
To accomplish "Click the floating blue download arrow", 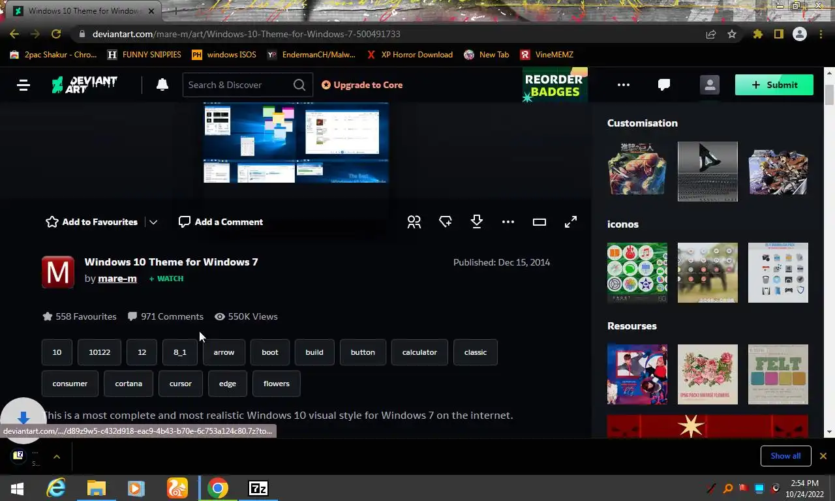I will point(23,417).
